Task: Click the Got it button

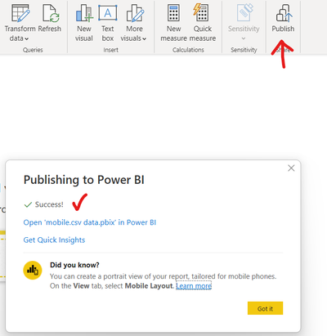Action: pyautogui.click(x=265, y=308)
